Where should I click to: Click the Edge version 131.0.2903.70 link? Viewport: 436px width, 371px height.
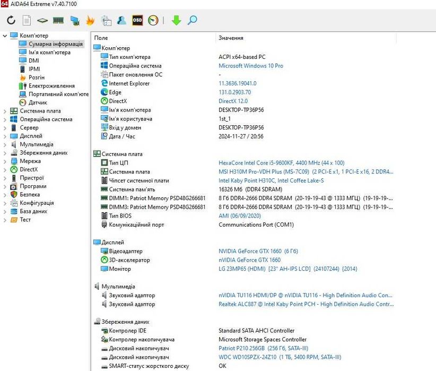pos(234,92)
